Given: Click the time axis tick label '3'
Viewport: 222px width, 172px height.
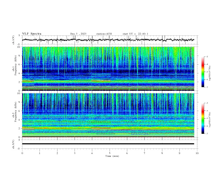Looking at the screenshot, I should click(x=75, y=153).
